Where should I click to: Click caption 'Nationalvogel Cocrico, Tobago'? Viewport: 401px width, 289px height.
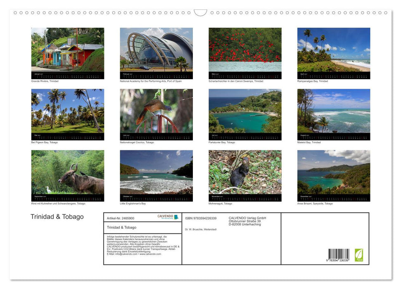coord(137,142)
